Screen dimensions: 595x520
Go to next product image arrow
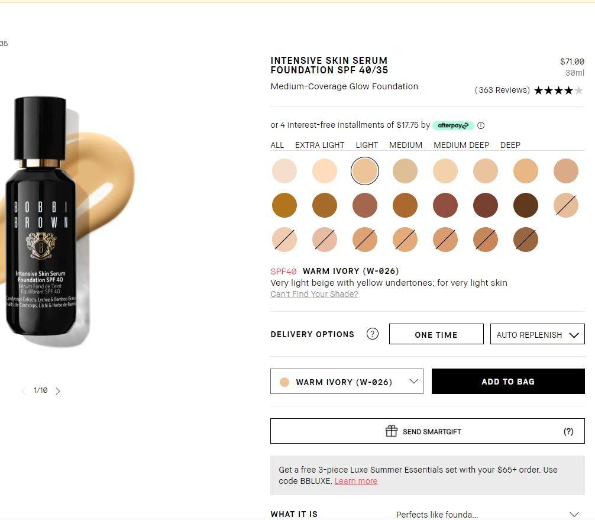click(58, 391)
